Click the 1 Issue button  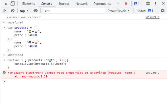coord(144,11)
